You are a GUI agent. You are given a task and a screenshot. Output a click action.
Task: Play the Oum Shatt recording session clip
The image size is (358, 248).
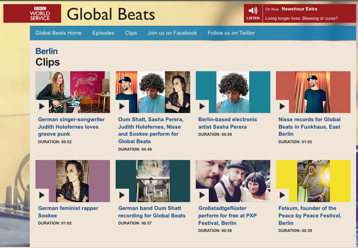122,195
